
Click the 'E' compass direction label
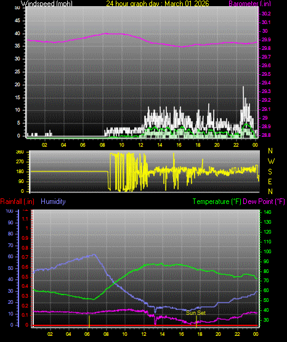270,182
